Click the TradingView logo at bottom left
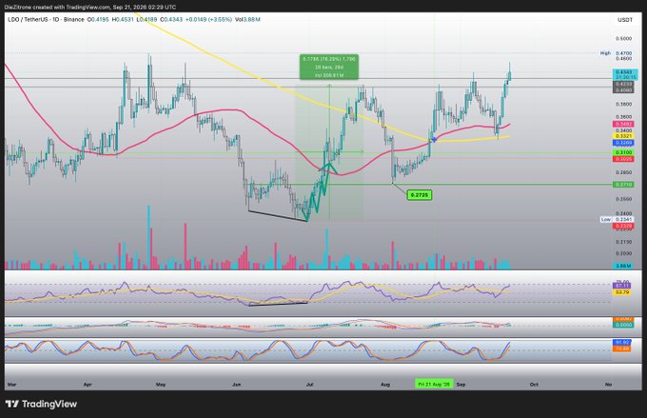 [x=41, y=404]
